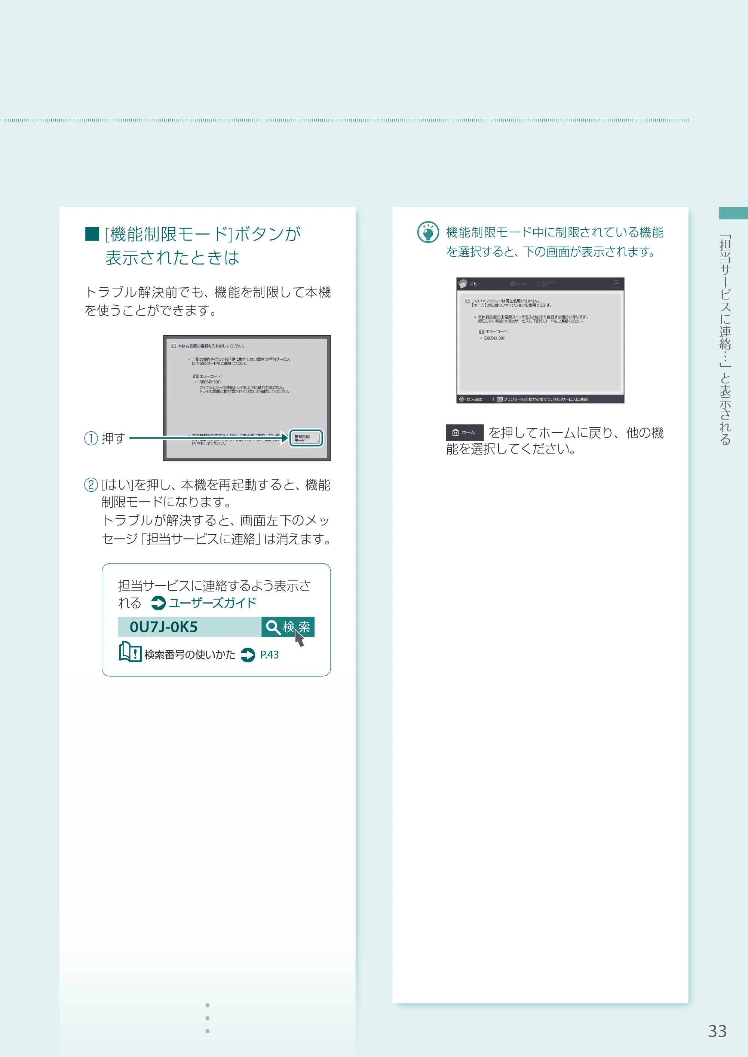Click the vertical 担当サービスに連絡 side tab text
The height and width of the screenshot is (1057, 748).
(725, 340)
